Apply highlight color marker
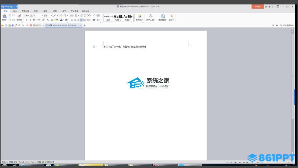The height and width of the screenshot is (168, 298). [x=57, y=20]
